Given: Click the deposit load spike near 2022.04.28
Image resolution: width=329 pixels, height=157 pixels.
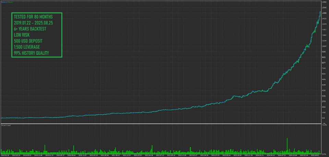Looking at the screenshot, I should click(152, 149).
